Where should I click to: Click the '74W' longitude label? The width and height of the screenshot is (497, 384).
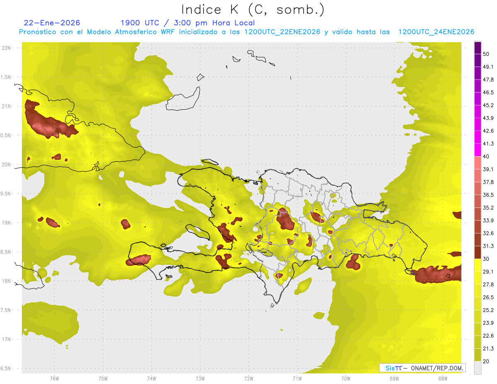(x=151, y=378)
